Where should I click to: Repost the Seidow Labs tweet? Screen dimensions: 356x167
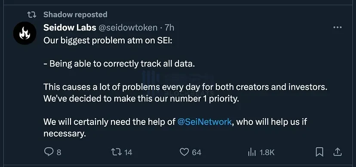click(x=117, y=152)
